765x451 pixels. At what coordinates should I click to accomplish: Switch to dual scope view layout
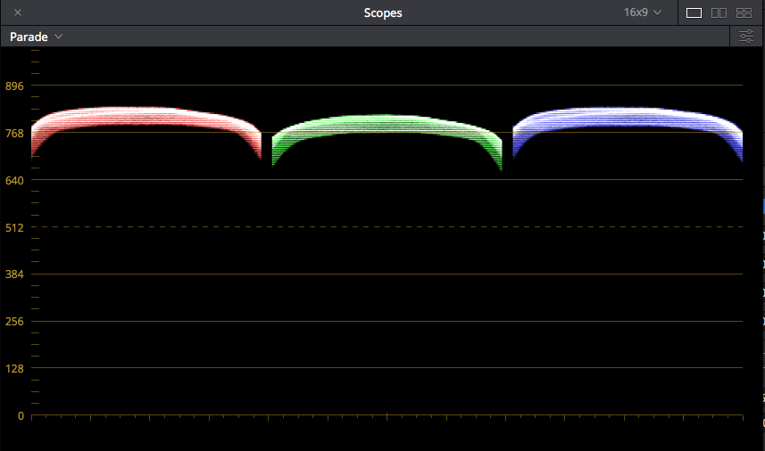(x=719, y=13)
